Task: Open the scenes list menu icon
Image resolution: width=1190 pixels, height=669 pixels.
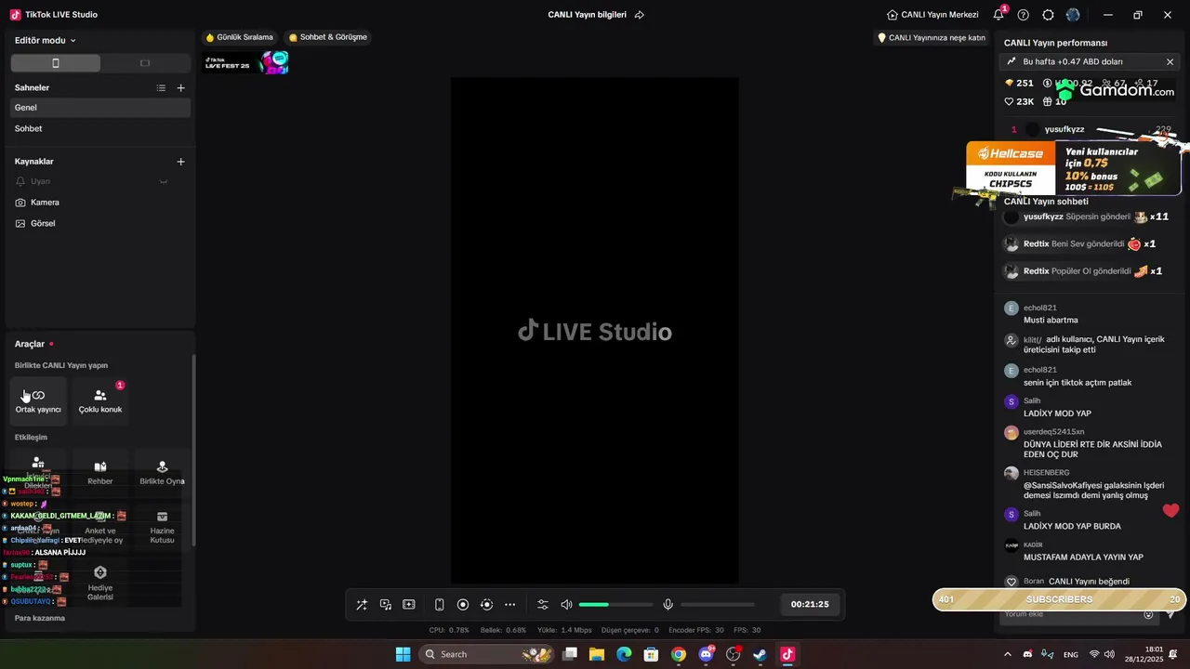Action: 161,88
